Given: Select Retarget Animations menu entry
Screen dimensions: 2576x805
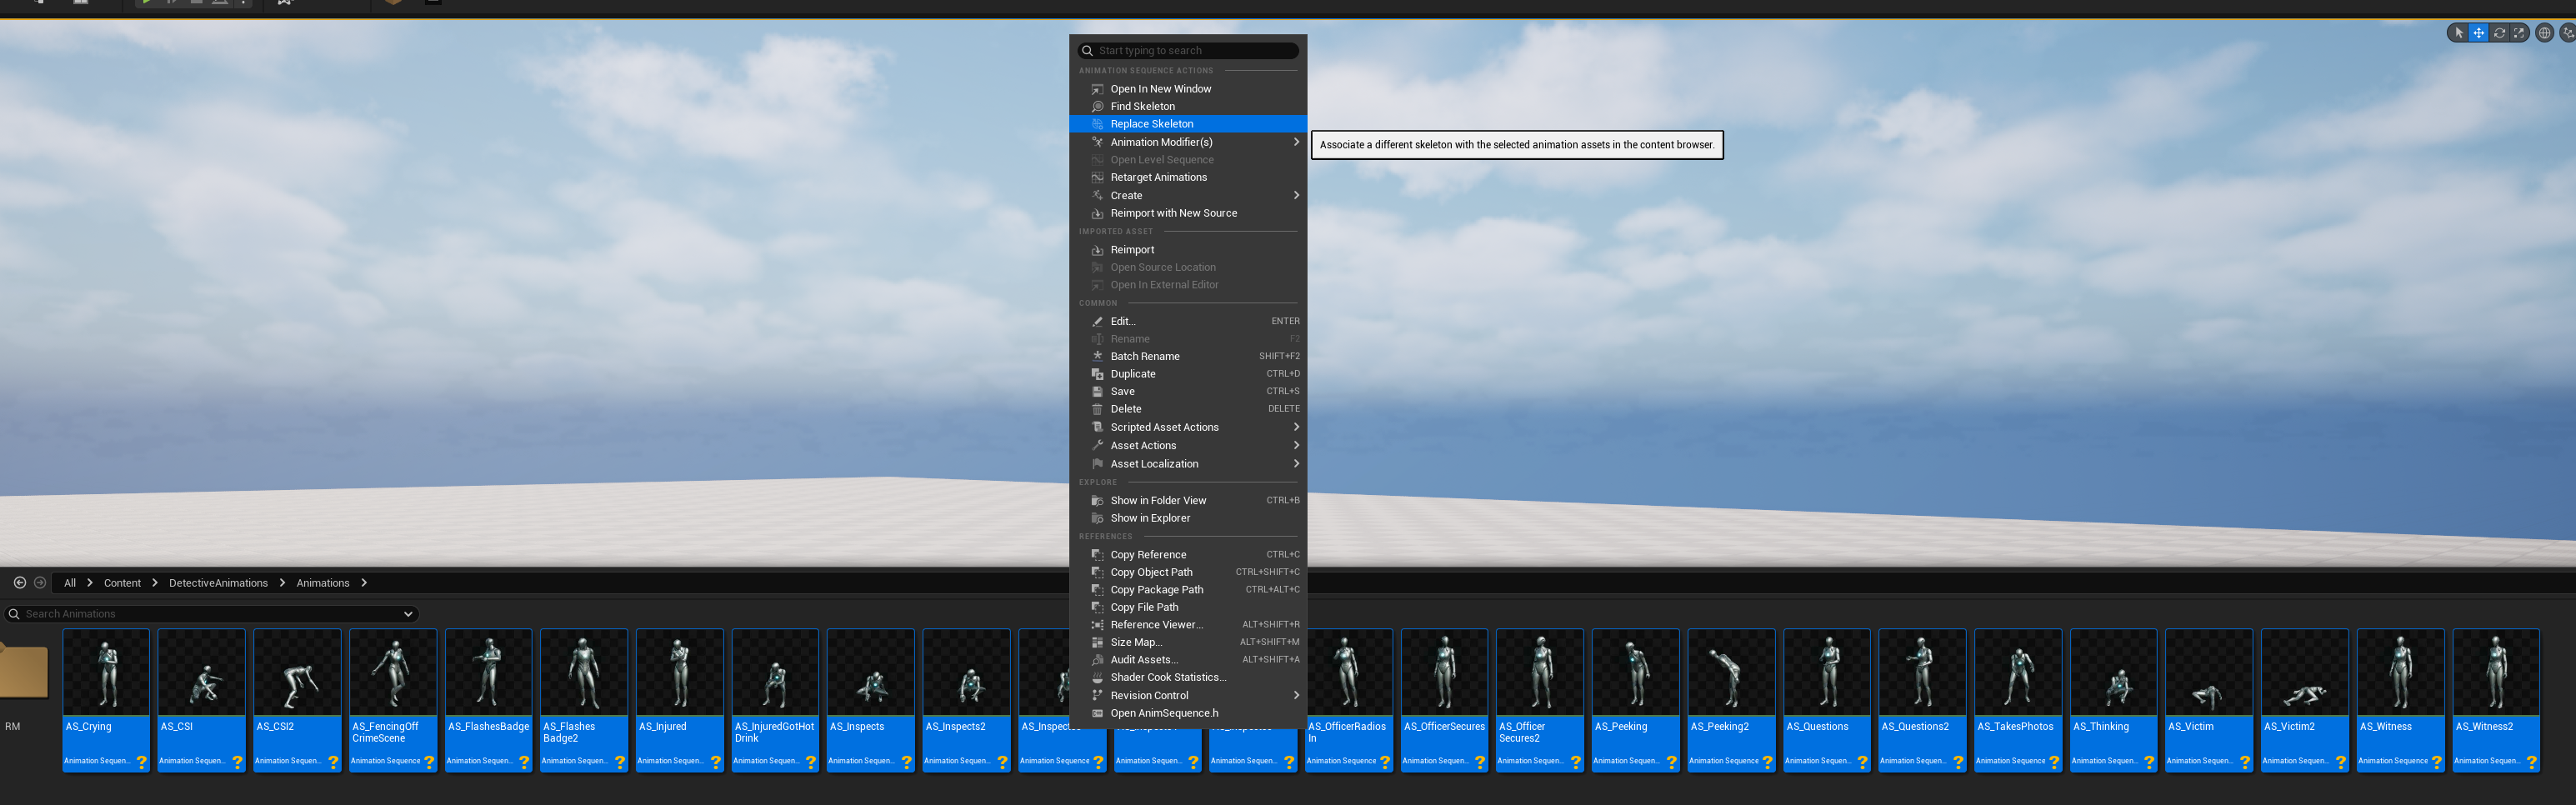Looking at the screenshot, I should point(1158,177).
